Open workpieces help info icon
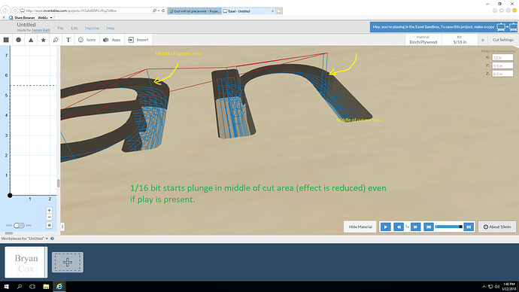 53,239
